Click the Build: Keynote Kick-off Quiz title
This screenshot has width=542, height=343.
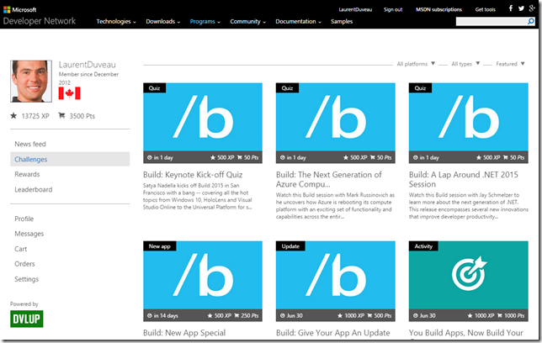click(x=193, y=175)
